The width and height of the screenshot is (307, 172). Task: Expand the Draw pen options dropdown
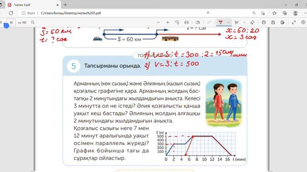[x=228, y=22]
